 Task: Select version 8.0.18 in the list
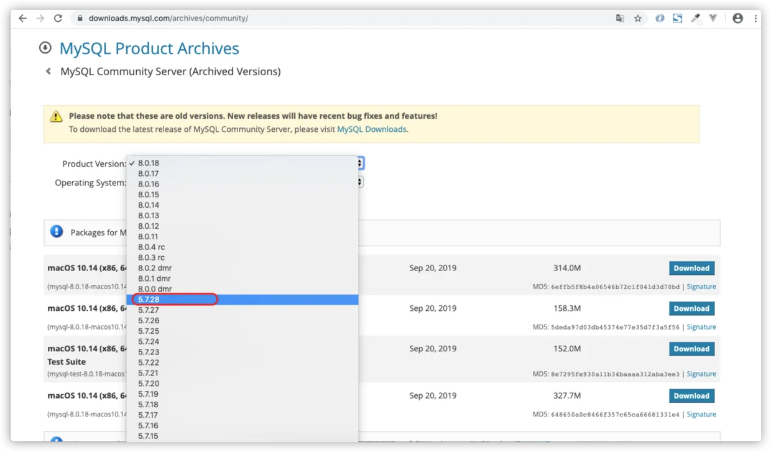(x=242, y=163)
